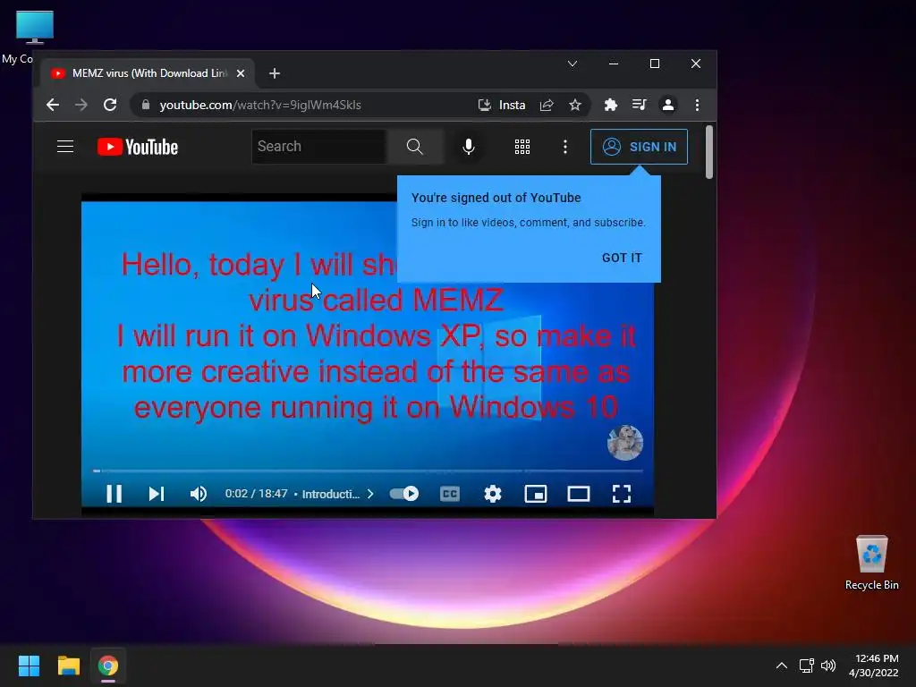Go to YouTube home via logo
The width and height of the screenshot is (916, 687).
[138, 147]
